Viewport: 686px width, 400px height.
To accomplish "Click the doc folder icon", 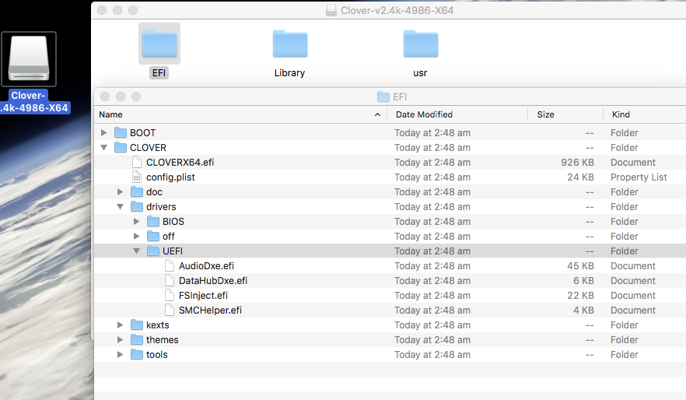I will click(137, 191).
